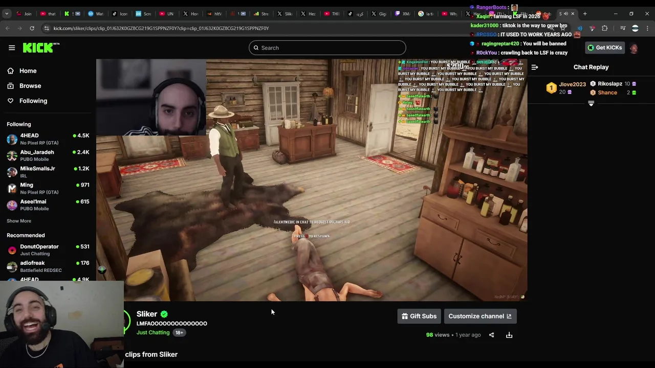Switch to the TikTok 'Icon' tab
The height and width of the screenshot is (368, 655).
[120, 14]
